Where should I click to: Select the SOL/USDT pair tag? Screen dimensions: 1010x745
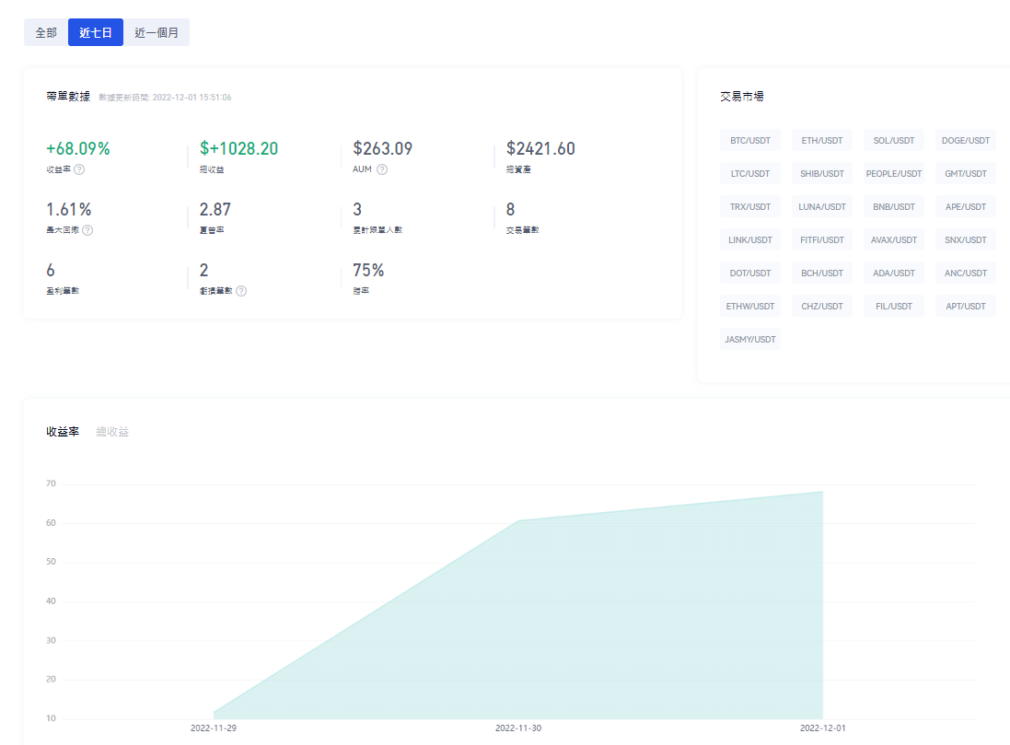(x=894, y=141)
